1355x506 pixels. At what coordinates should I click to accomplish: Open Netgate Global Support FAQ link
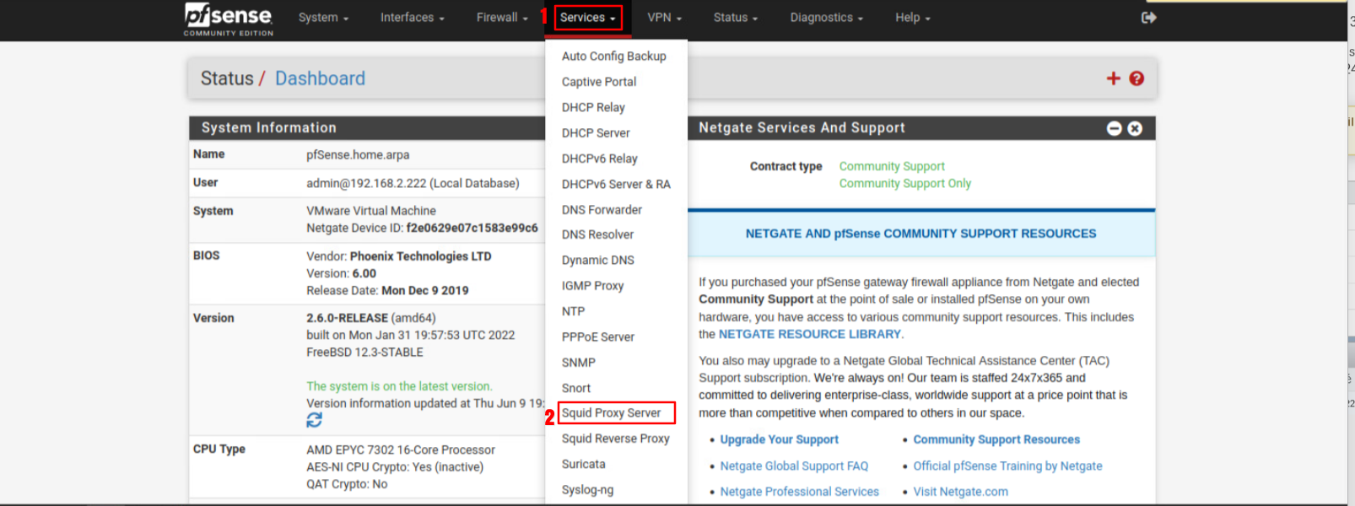793,466
